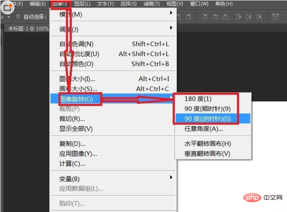
Task: Expand the 模式(M) submenu arrow
Action: point(171,13)
